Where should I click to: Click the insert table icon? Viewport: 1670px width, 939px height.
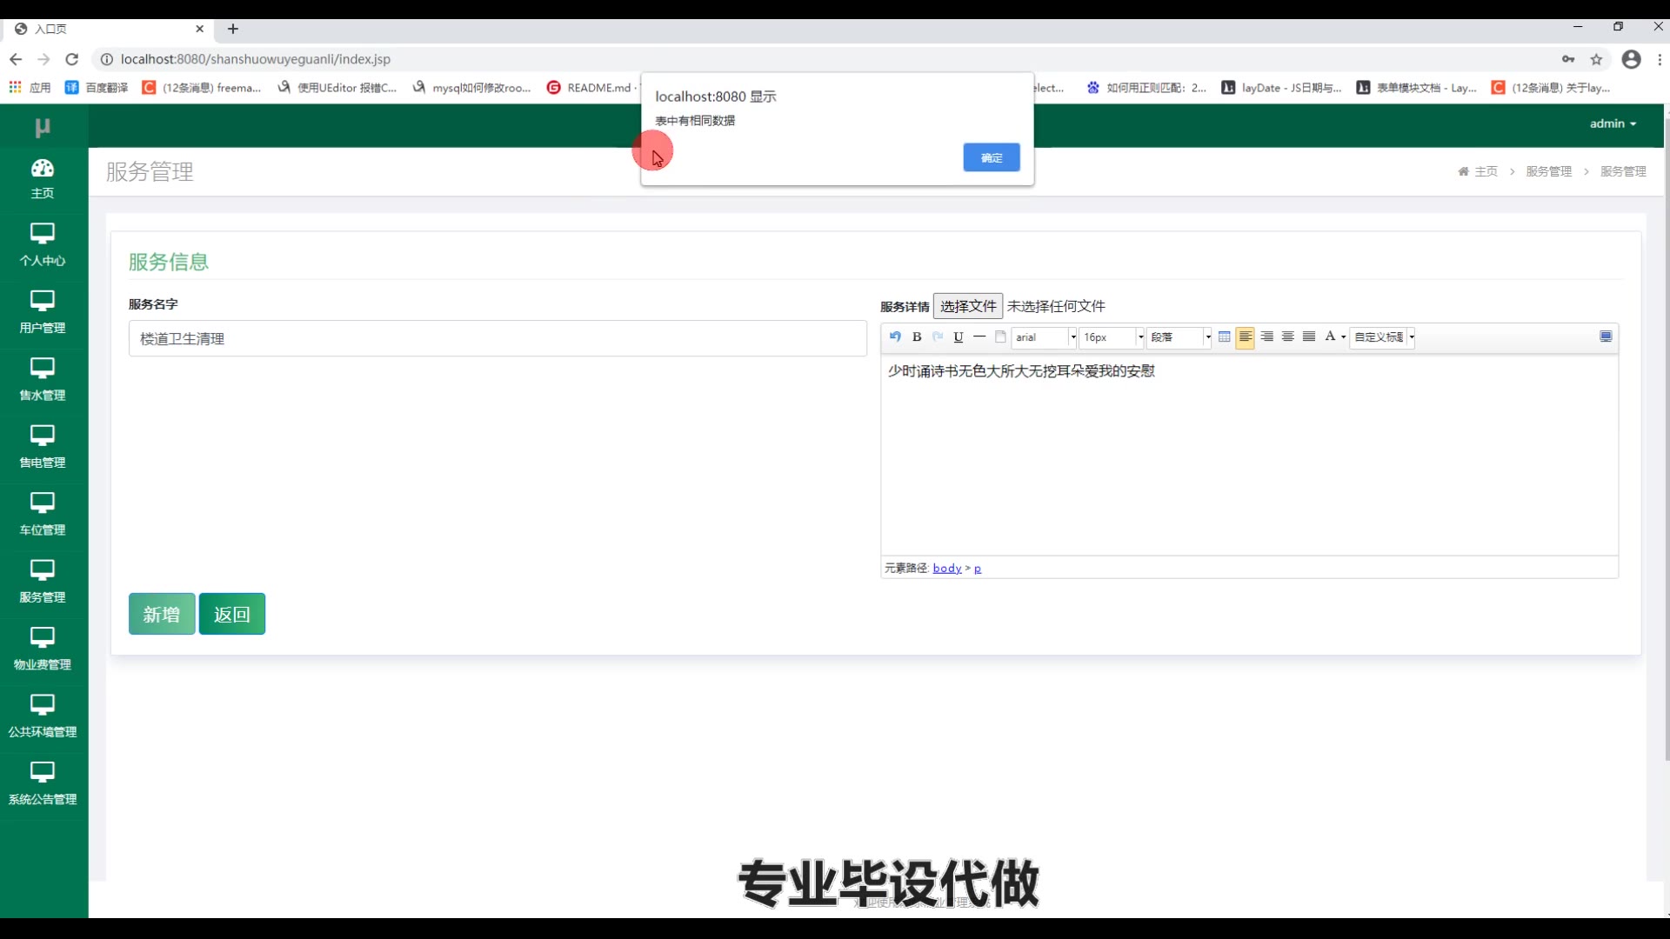[x=1224, y=336]
